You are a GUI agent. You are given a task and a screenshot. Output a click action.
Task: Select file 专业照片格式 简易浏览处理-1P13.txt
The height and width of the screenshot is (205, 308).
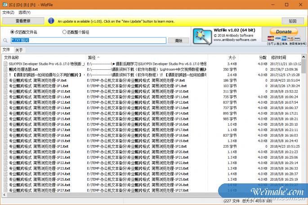coord(40,108)
